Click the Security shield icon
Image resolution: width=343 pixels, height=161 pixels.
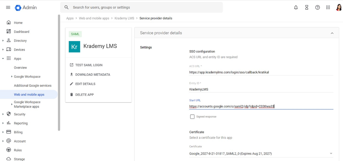click(9, 114)
